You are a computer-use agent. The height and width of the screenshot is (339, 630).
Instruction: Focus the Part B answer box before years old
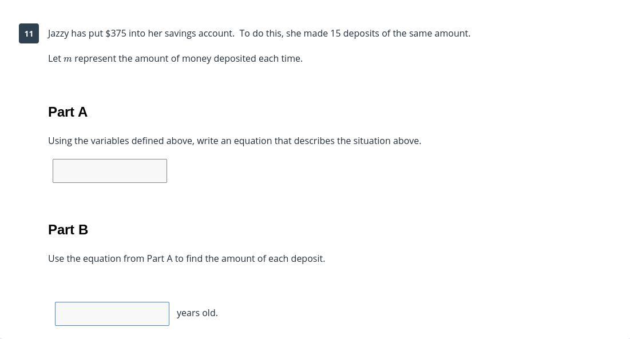coord(112,314)
